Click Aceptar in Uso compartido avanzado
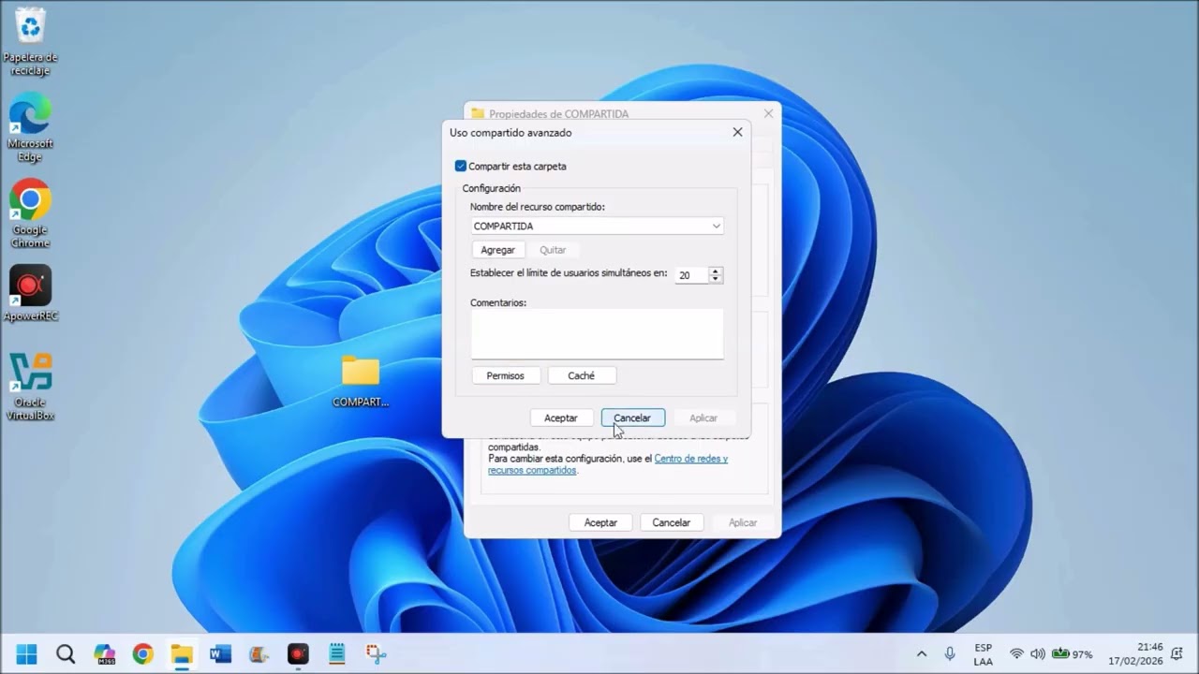Screen dimensions: 1199x674 click(x=561, y=418)
